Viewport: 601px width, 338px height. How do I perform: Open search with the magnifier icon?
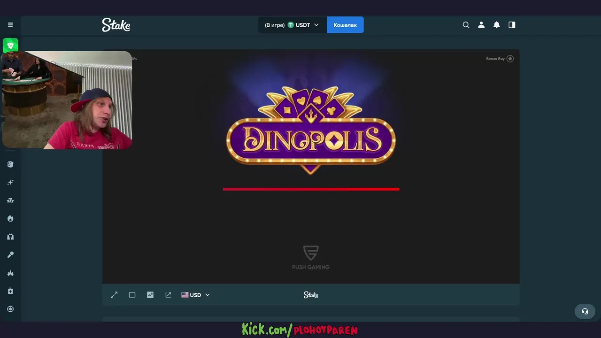(x=466, y=25)
